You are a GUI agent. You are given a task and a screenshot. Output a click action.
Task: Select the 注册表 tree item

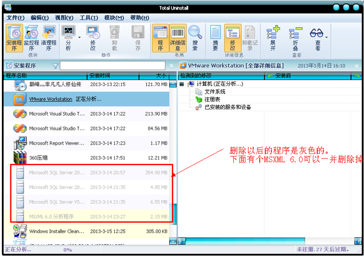tap(212, 100)
